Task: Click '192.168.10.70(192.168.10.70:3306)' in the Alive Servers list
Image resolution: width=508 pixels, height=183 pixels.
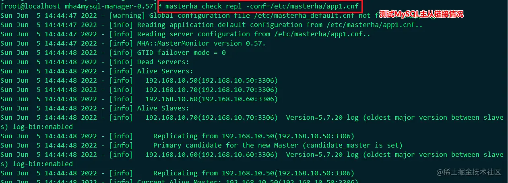Action: pos(211,90)
